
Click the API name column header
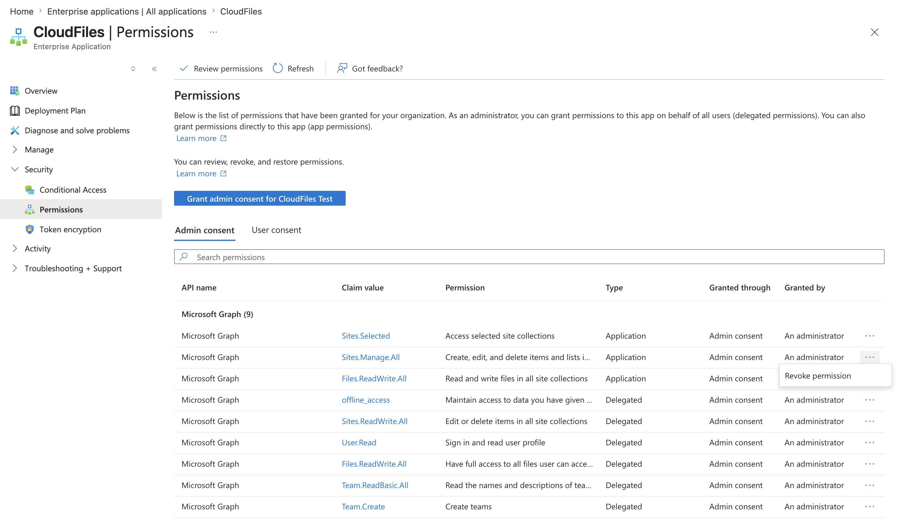[x=199, y=288]
